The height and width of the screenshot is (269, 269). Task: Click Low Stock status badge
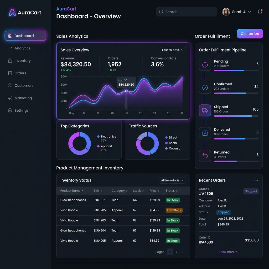coord(174,210)
